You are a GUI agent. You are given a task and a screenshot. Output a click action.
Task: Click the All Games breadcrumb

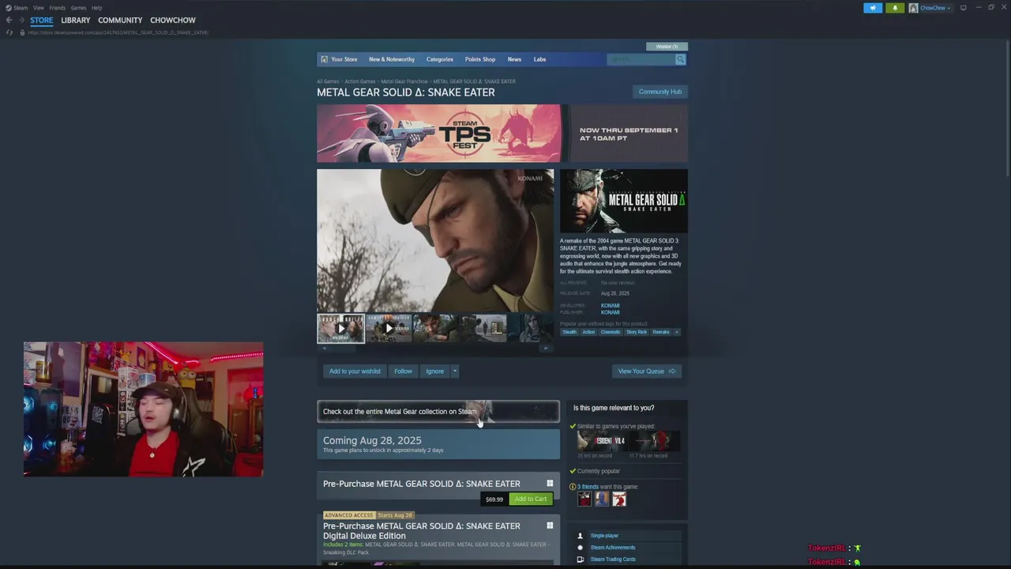coord(328,81)
